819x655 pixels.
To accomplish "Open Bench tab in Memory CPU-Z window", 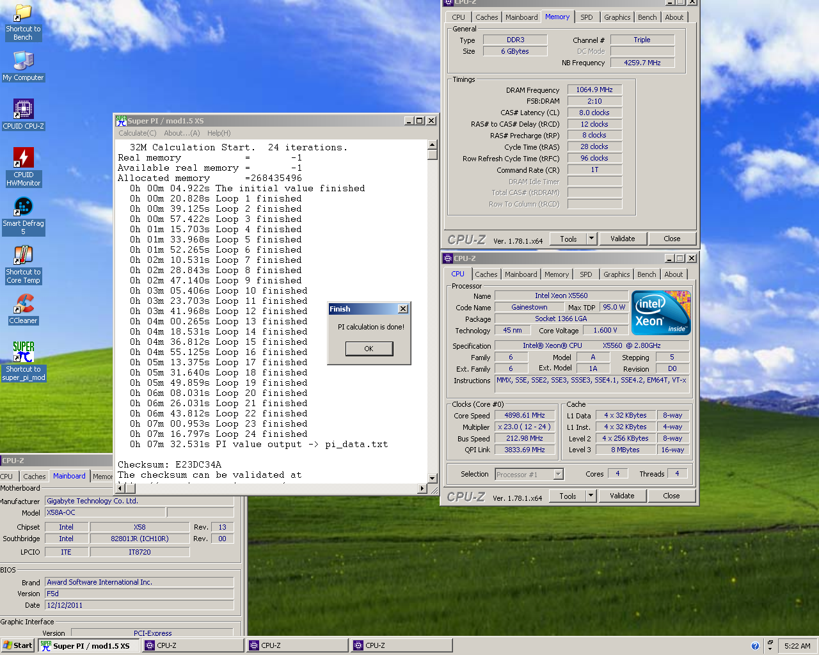I will [x=647, y=17].
